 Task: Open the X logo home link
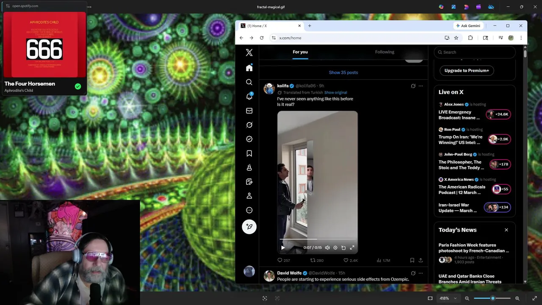click(x=249, y=53)
